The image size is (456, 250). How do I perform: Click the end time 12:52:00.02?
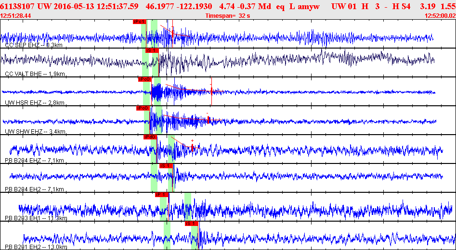pyautogui.click(x=440, y=16)
